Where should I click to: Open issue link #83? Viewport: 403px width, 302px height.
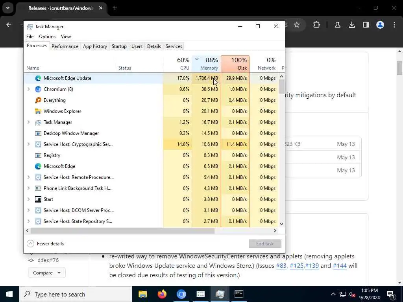tap(281, 265)
